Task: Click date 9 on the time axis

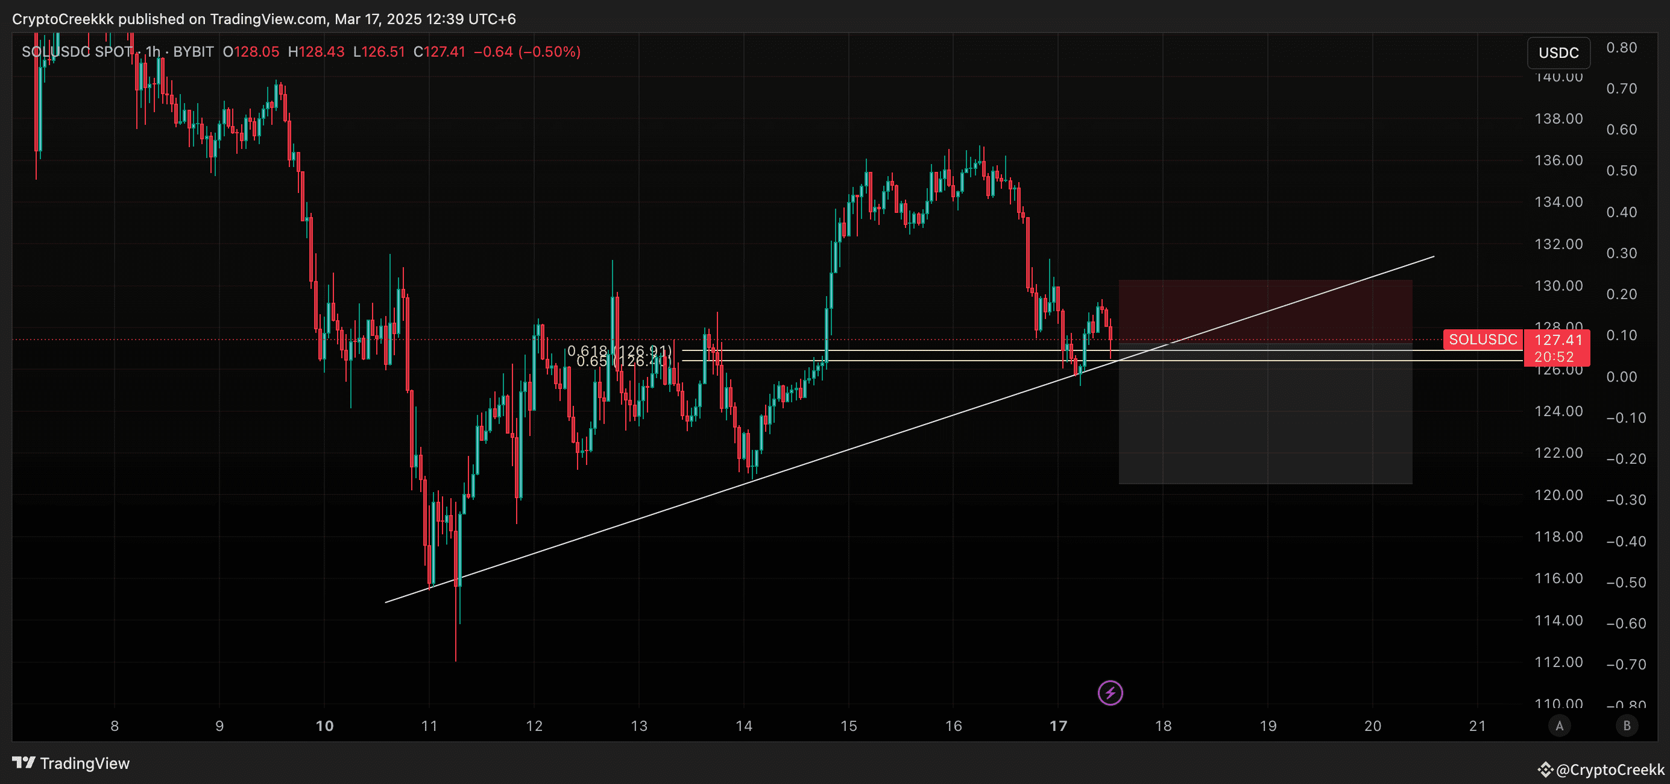Action: (219, 726)
